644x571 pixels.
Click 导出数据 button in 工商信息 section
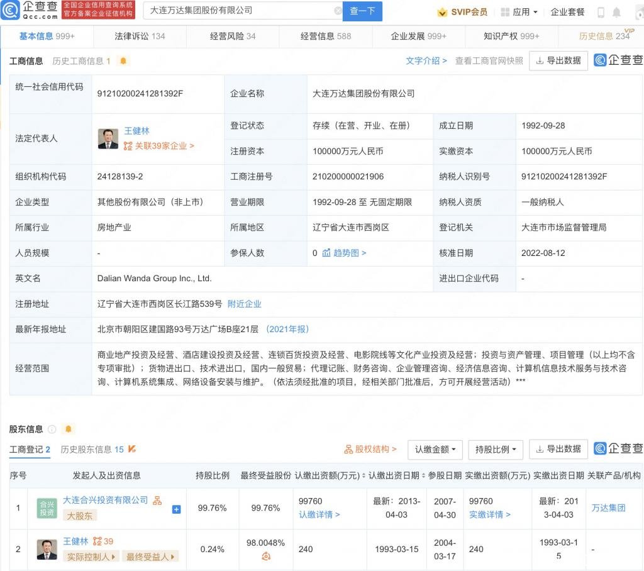pos(558,61)
